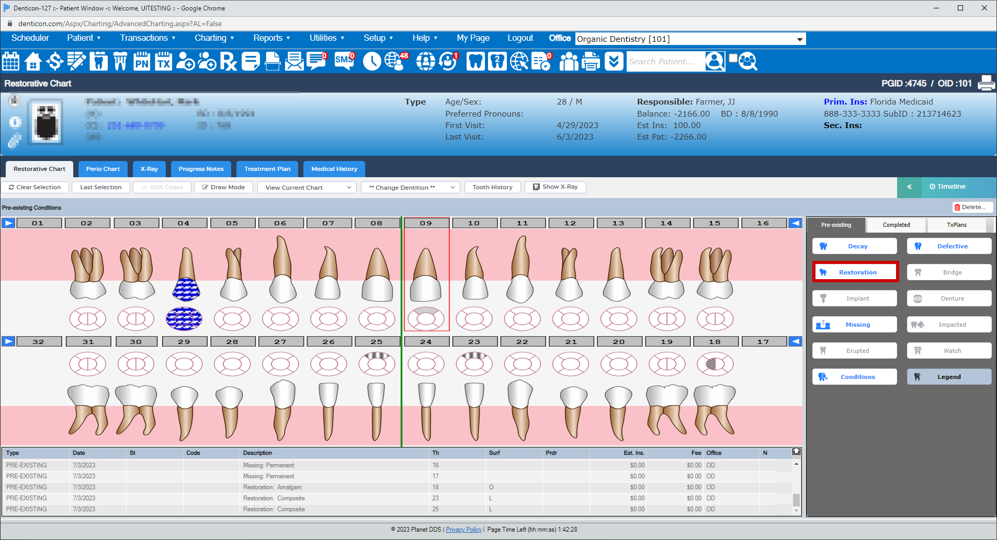997x540 pixels.
Task: Click the print icon near PGID 4745
Action: [x=985, y=83]
